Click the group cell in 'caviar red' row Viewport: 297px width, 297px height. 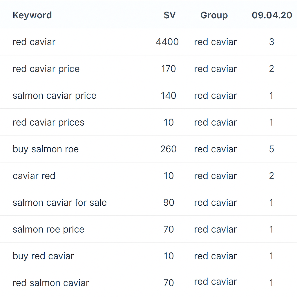[215, 176]
